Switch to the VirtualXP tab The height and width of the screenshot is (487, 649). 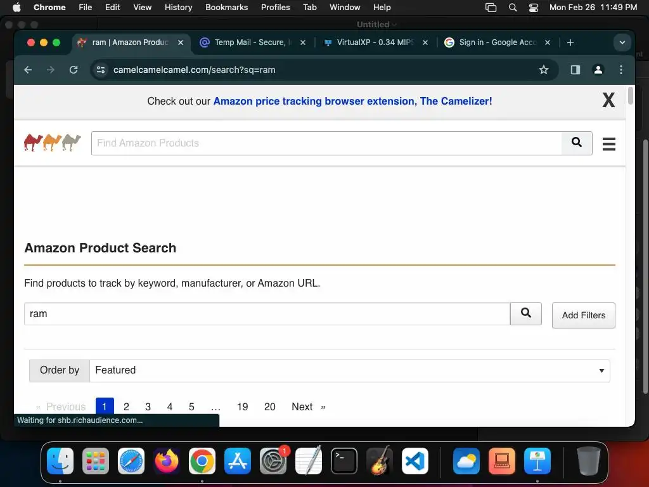(375, 42)
